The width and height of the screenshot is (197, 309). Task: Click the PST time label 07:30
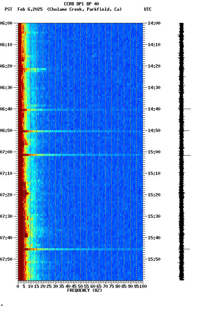[6, 217]
